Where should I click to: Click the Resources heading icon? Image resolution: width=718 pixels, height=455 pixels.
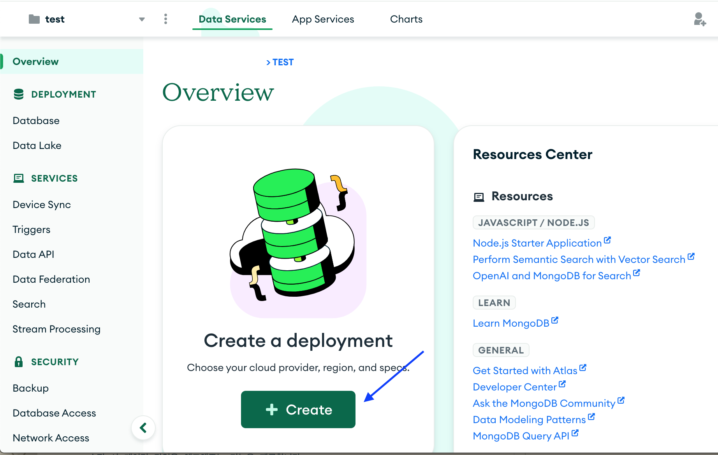pyautogui.click(x=479, y=197)
